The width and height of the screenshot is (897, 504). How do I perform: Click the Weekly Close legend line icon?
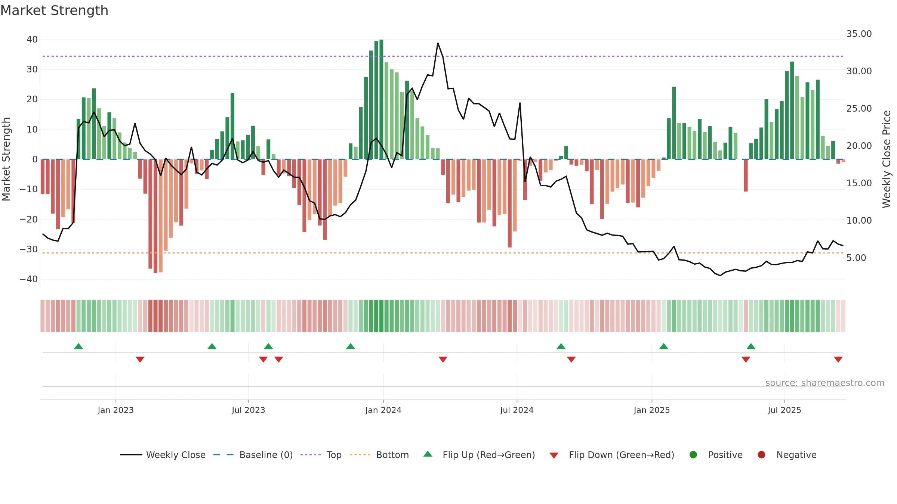click(x=131, y=455)
